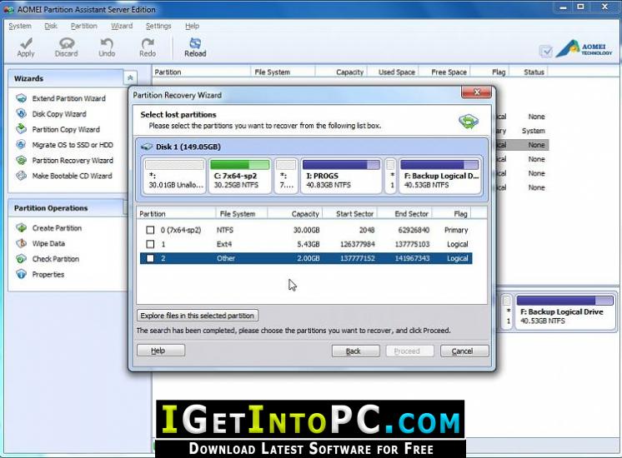622x458 pixels.
Task: Open the Disk Copy Wizard icon
Action: (x=21, y=114)
